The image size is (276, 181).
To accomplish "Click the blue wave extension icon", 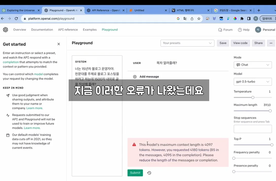I will click(x=221, y=19).
